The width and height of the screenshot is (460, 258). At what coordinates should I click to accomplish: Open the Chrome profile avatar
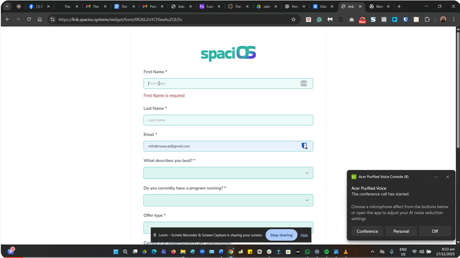tap(443, 20)
